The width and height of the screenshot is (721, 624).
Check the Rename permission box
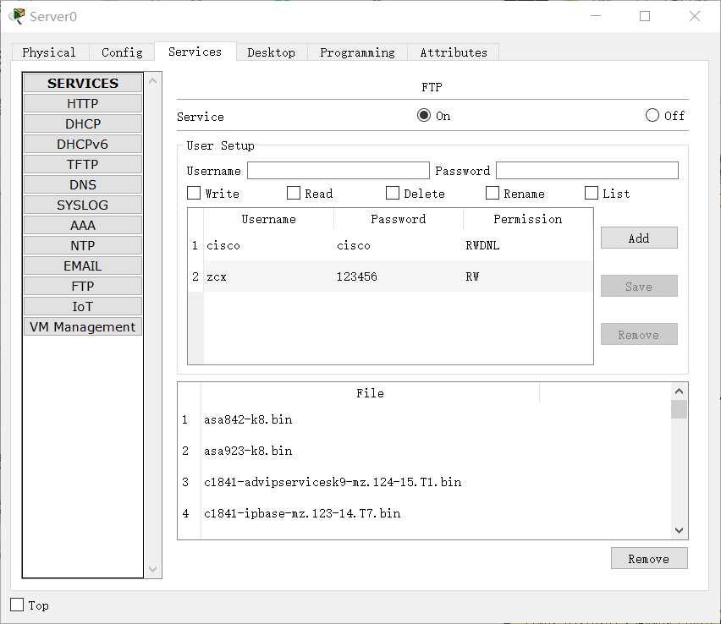coord(493,193)
